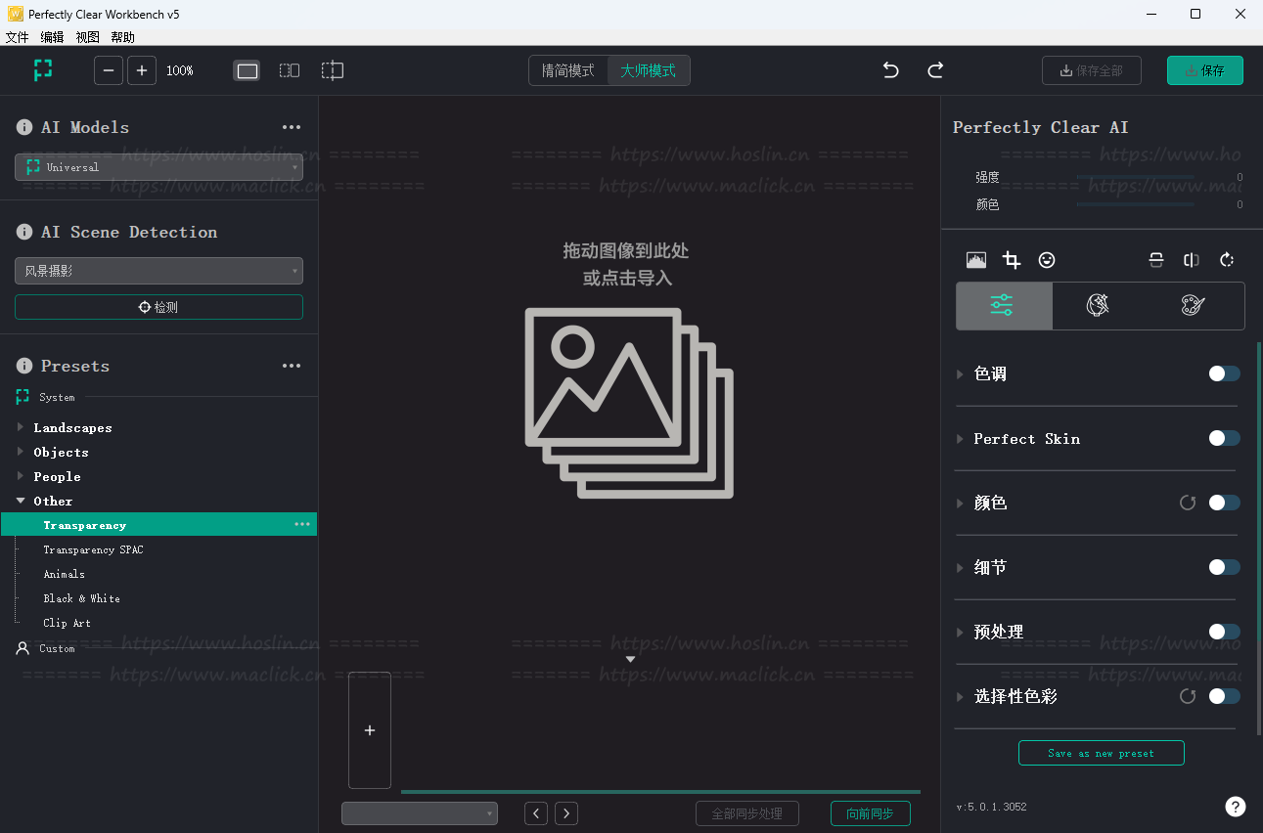1263x833 pixels.
Task: Collapse the Other preset group
Action: click(21, 501)
